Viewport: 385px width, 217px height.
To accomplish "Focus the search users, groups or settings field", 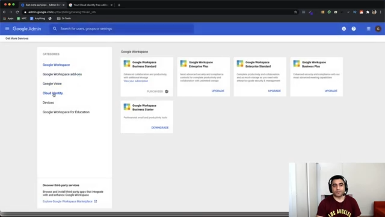I will 122,29.
